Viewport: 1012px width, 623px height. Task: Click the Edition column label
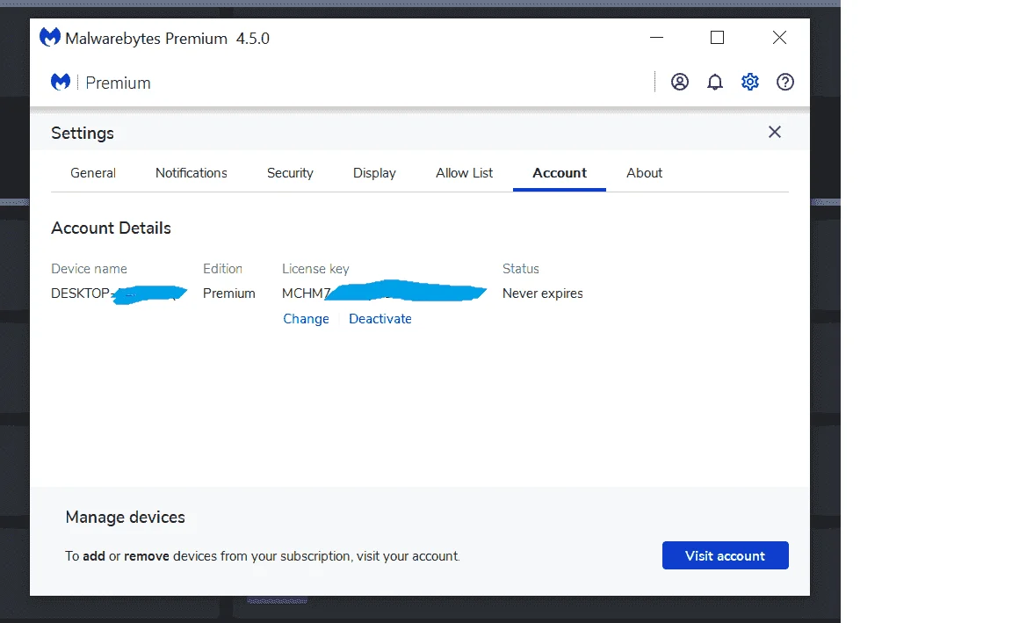point(222,269)
